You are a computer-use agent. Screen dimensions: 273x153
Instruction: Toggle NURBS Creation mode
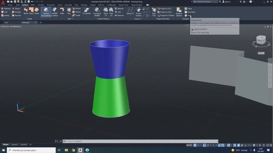coord(55,12)
